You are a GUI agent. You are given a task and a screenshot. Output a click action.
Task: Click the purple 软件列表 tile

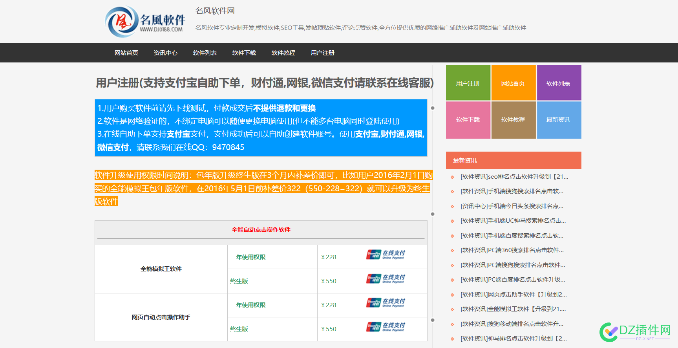[x=559, y=83]
